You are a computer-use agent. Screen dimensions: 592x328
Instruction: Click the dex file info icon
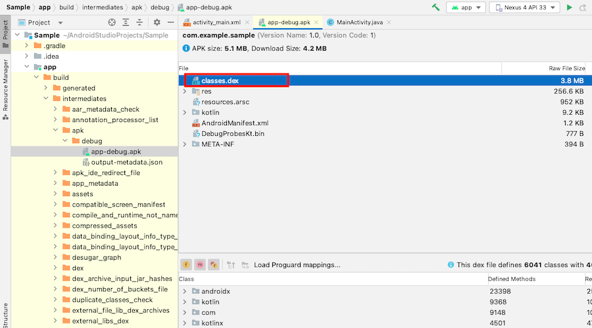[451, 265]
